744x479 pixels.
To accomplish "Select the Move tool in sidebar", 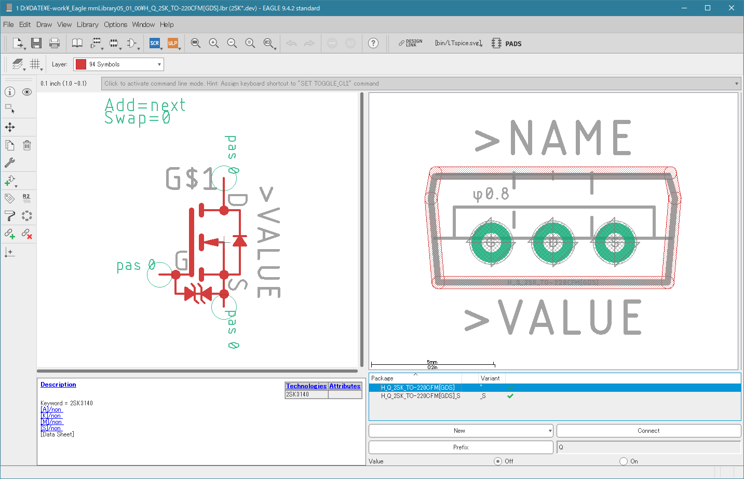I will pyautogui.click(x=10, y=127).
